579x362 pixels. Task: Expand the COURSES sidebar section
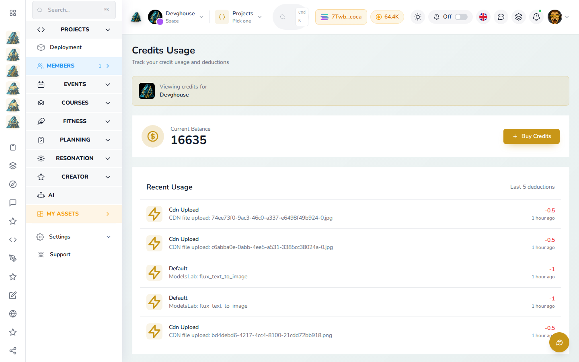click(74, 103)
